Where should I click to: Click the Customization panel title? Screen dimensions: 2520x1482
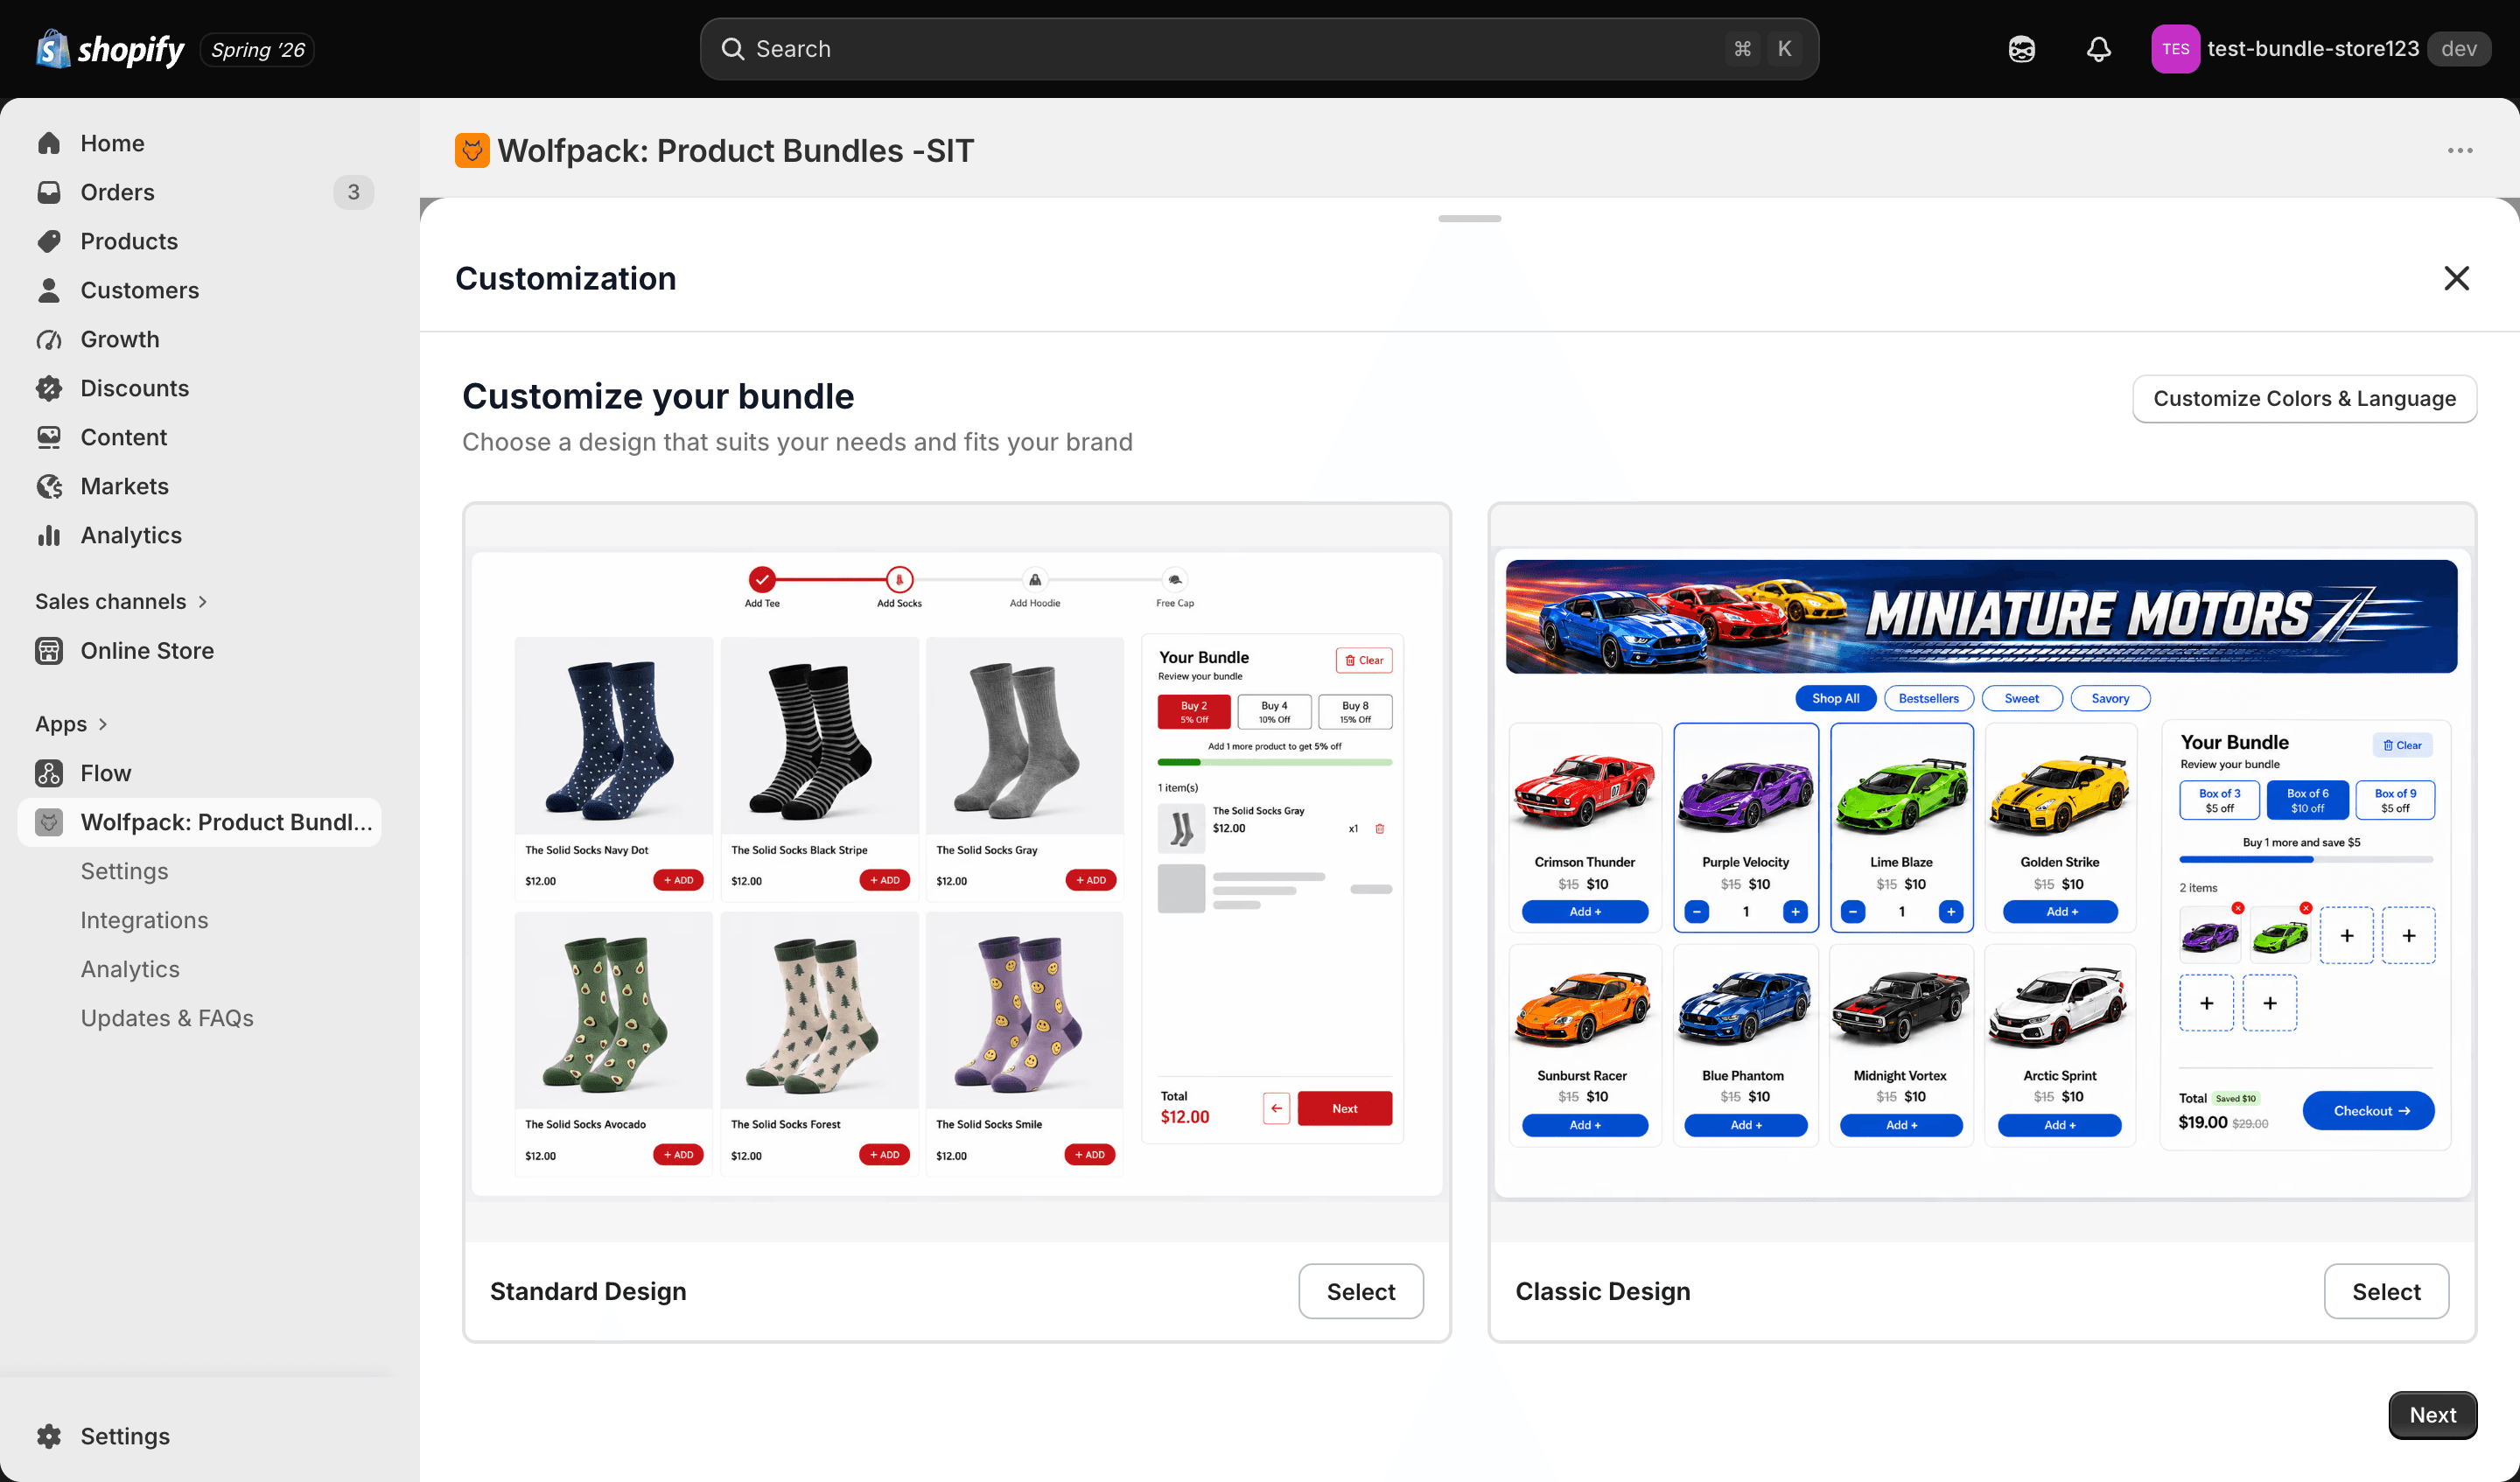tap(566, 278)
